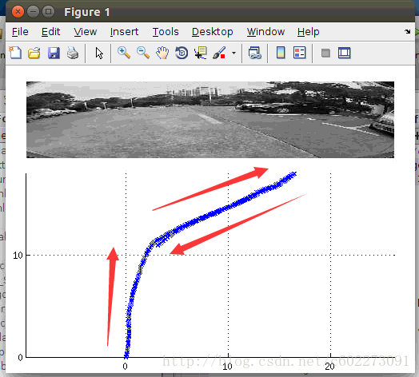Viewport: 419px width, 377px height.
Task: Click the Link Plot icon
Action: [x=254, y=53]
